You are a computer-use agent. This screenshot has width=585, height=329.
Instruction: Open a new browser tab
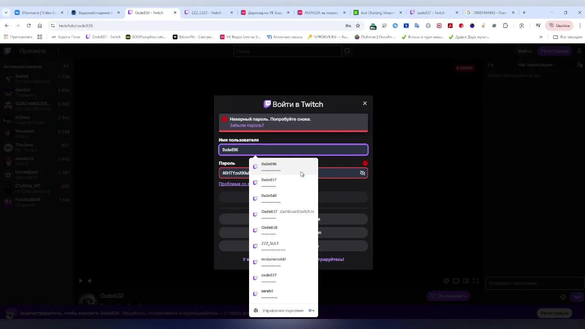pos(524,12)
